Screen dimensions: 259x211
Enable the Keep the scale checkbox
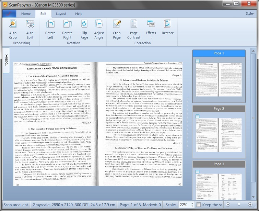[198, 205]
